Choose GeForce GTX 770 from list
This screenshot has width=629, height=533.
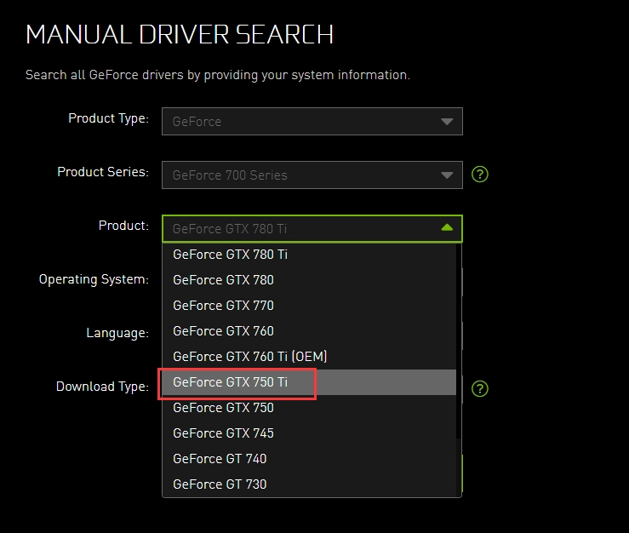309,306
